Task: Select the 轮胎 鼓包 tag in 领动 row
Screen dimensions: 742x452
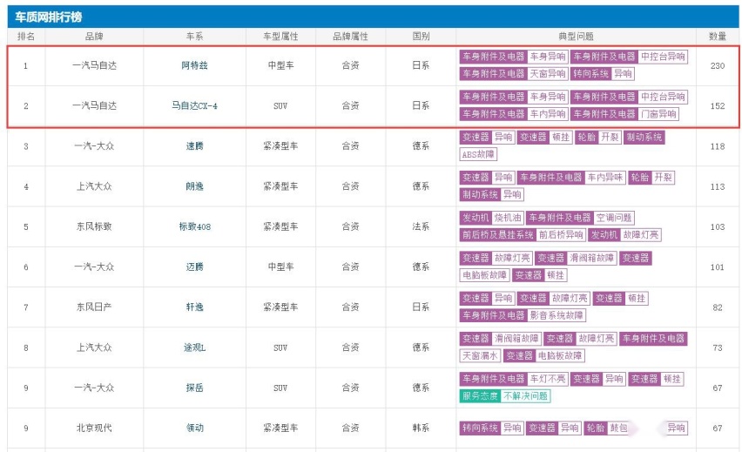Action: click(607, 428)
